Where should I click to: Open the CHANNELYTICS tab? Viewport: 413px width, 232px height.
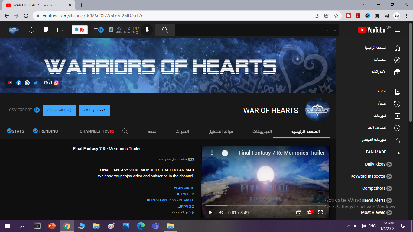(97, 131)
